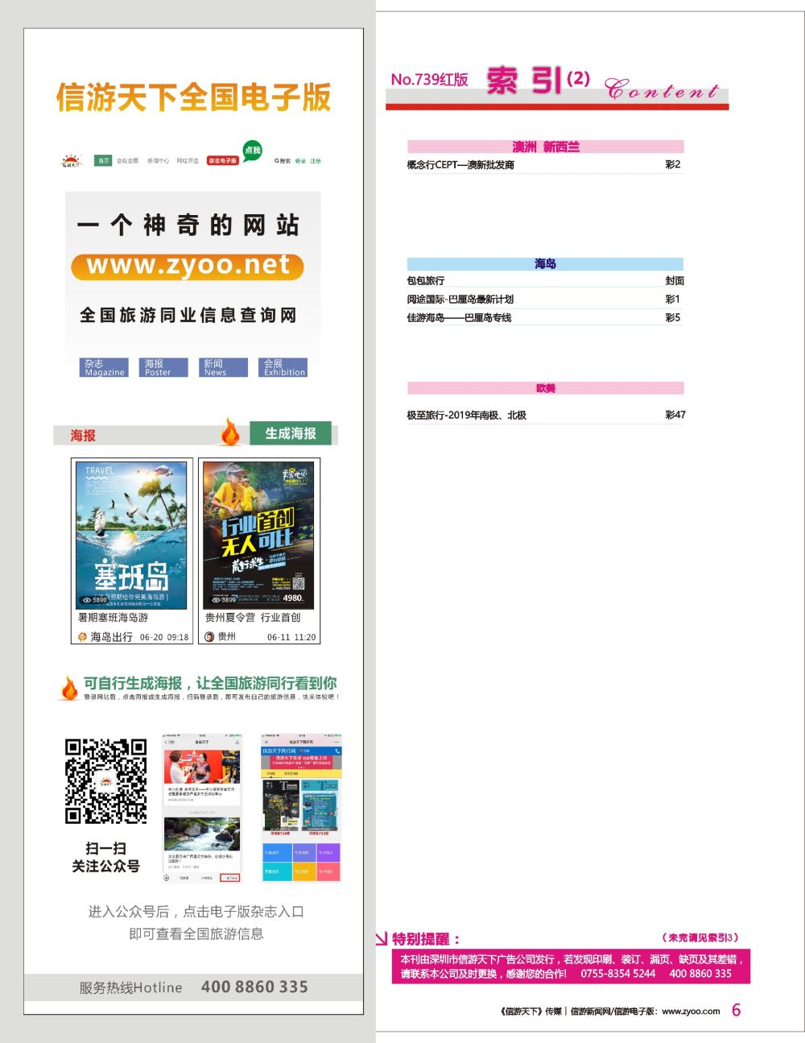The image size is (805, 1043).
Task: Click the 贵州 publisher avatar icon
Action: pos(209,636)
